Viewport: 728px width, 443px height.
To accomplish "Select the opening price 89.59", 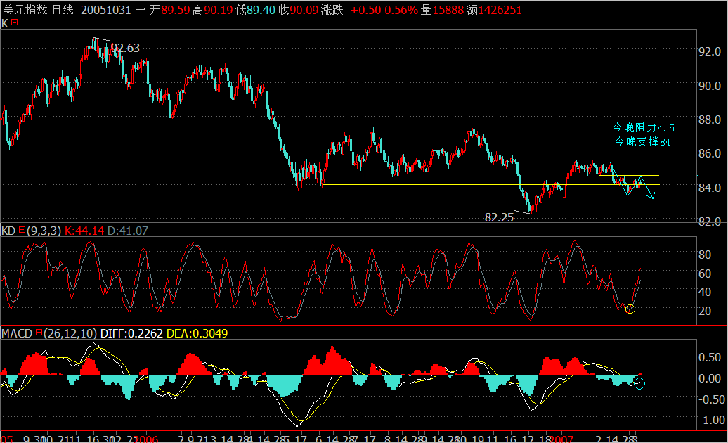I will 176,10.
